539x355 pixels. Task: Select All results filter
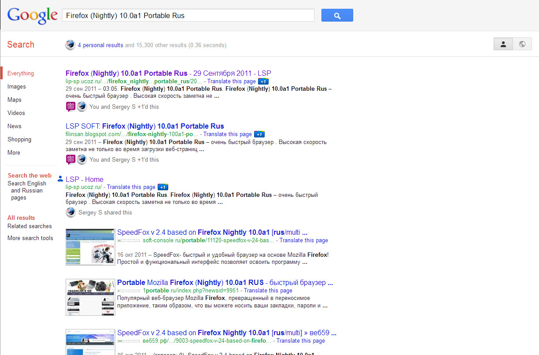(x=21, y=218)
